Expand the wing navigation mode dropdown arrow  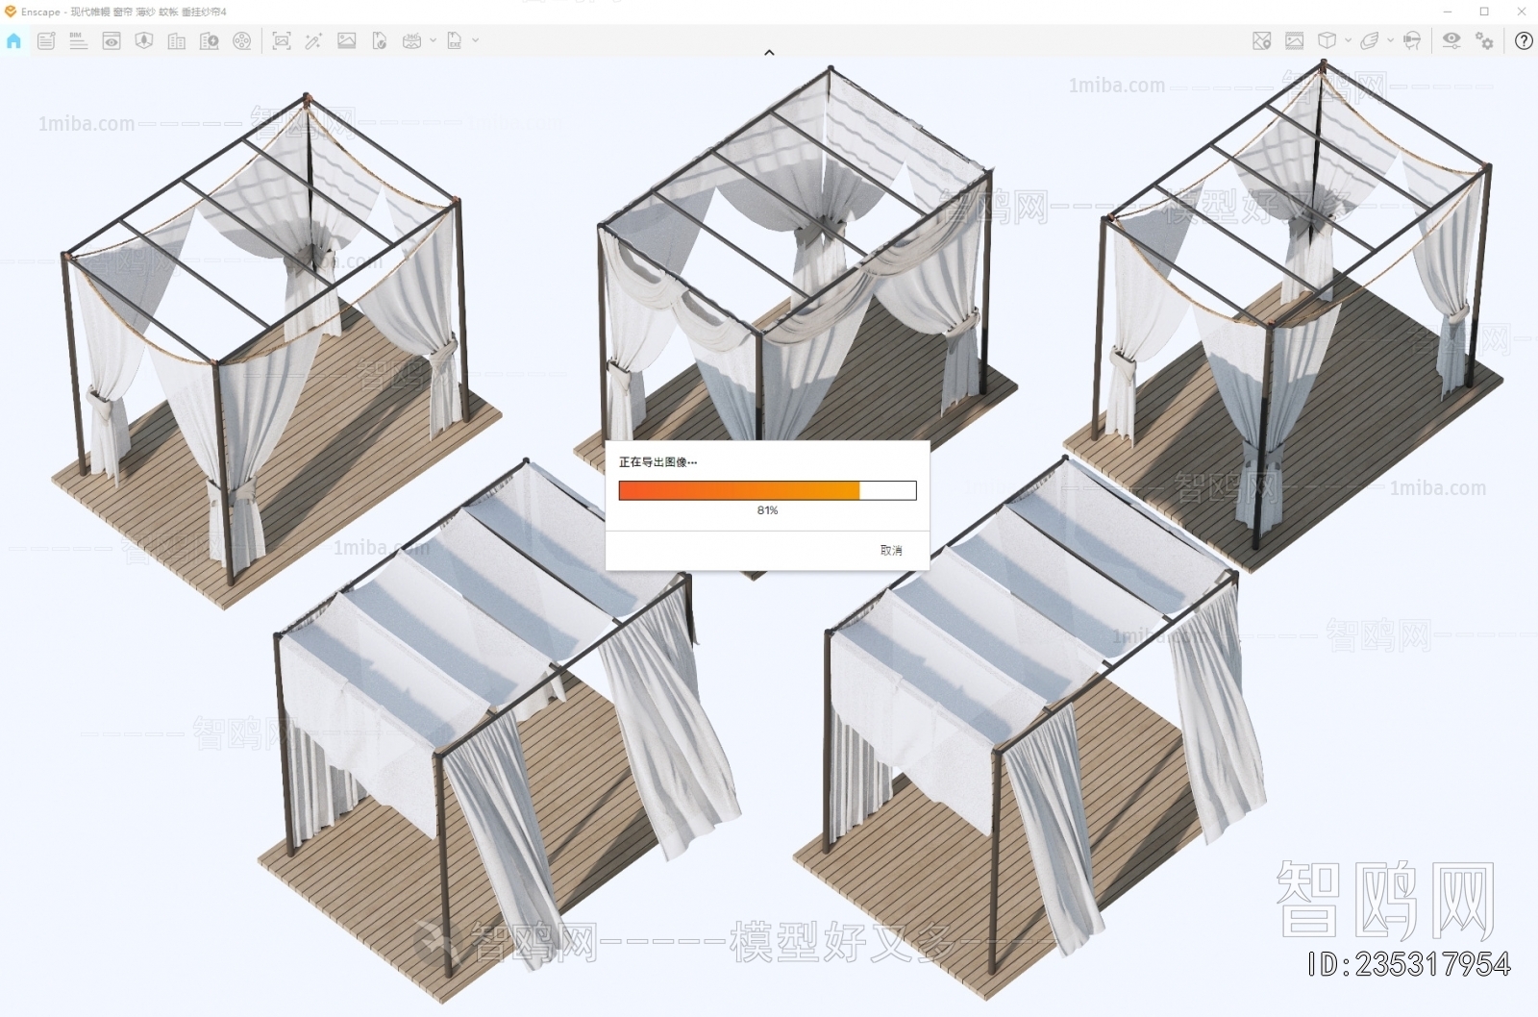[1390, 41]
